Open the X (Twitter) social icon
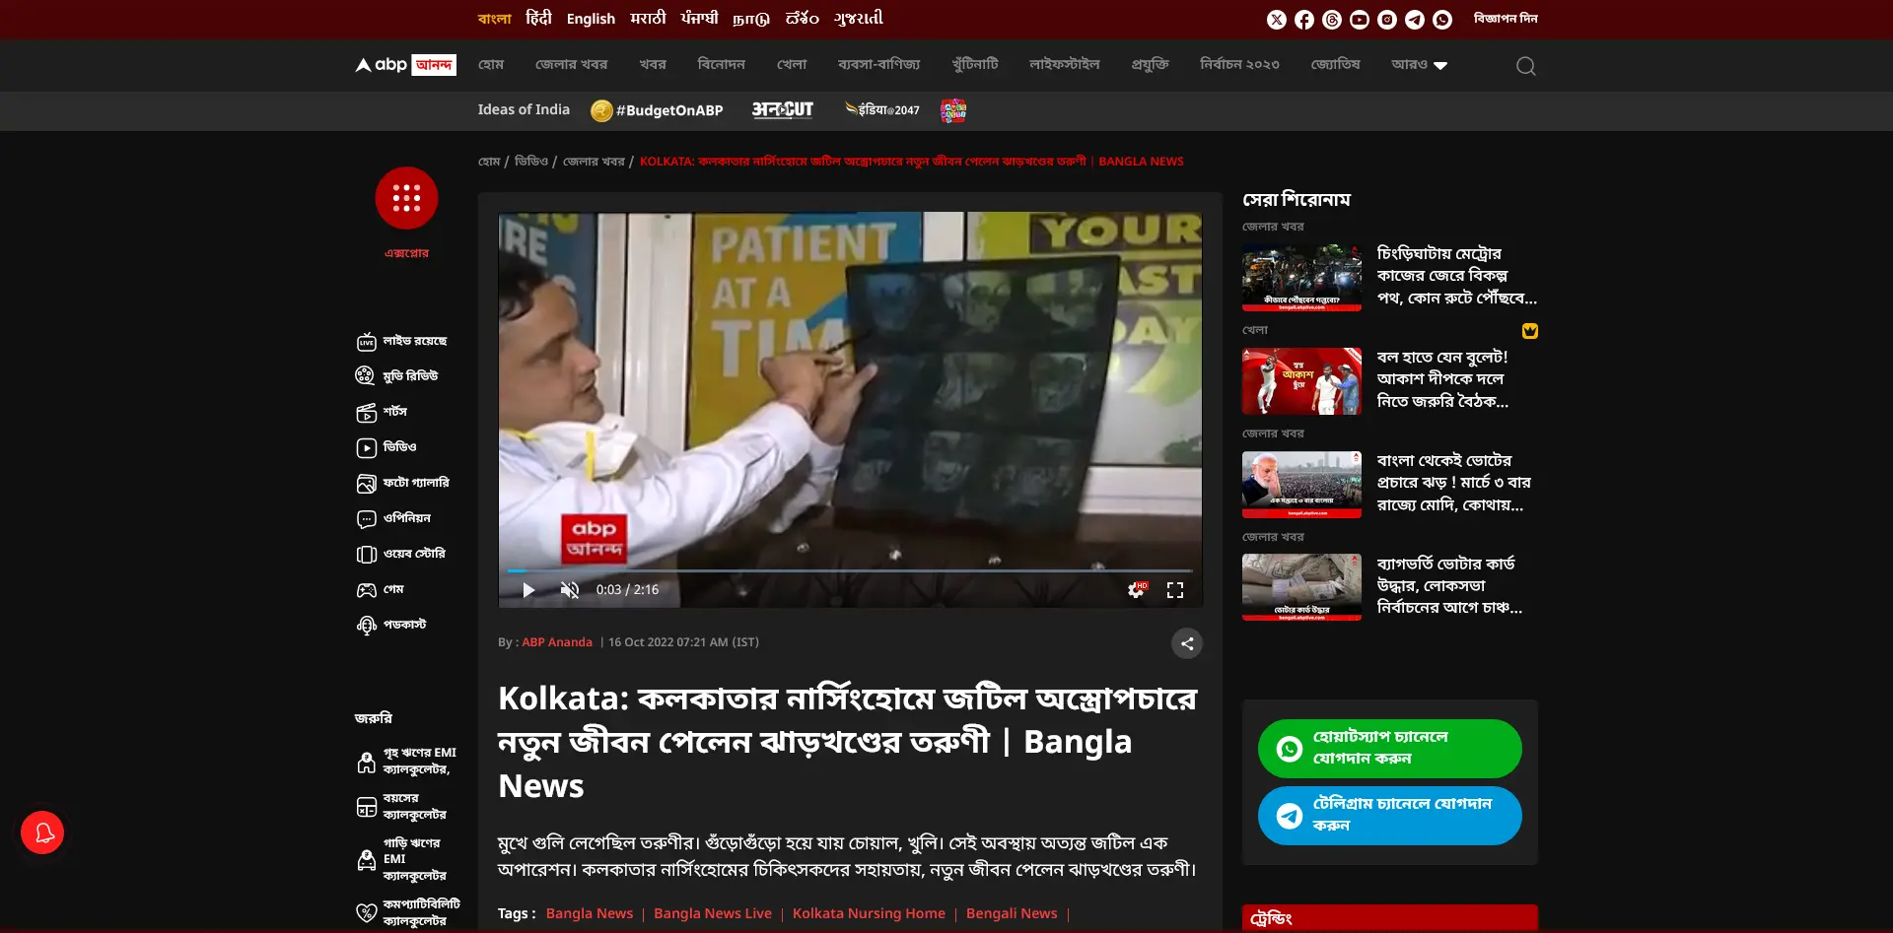 pyautogui.click(x=1276, y=20)
